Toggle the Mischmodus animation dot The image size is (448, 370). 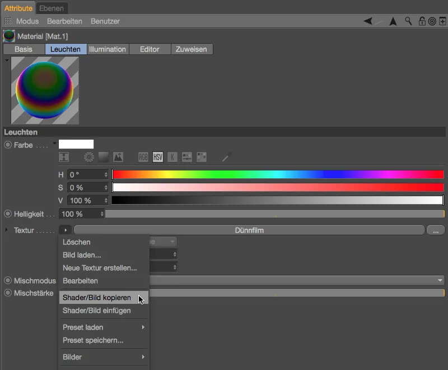(8, 280)
